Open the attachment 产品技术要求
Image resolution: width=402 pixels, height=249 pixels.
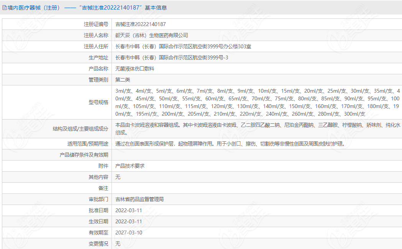(x=130, y=166)
